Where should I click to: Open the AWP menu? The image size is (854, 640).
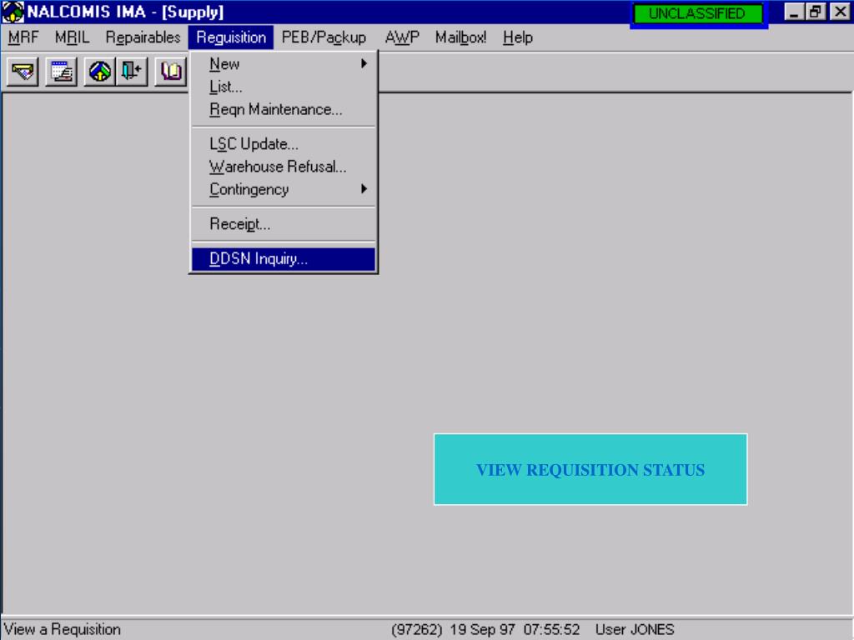point(402,37)
